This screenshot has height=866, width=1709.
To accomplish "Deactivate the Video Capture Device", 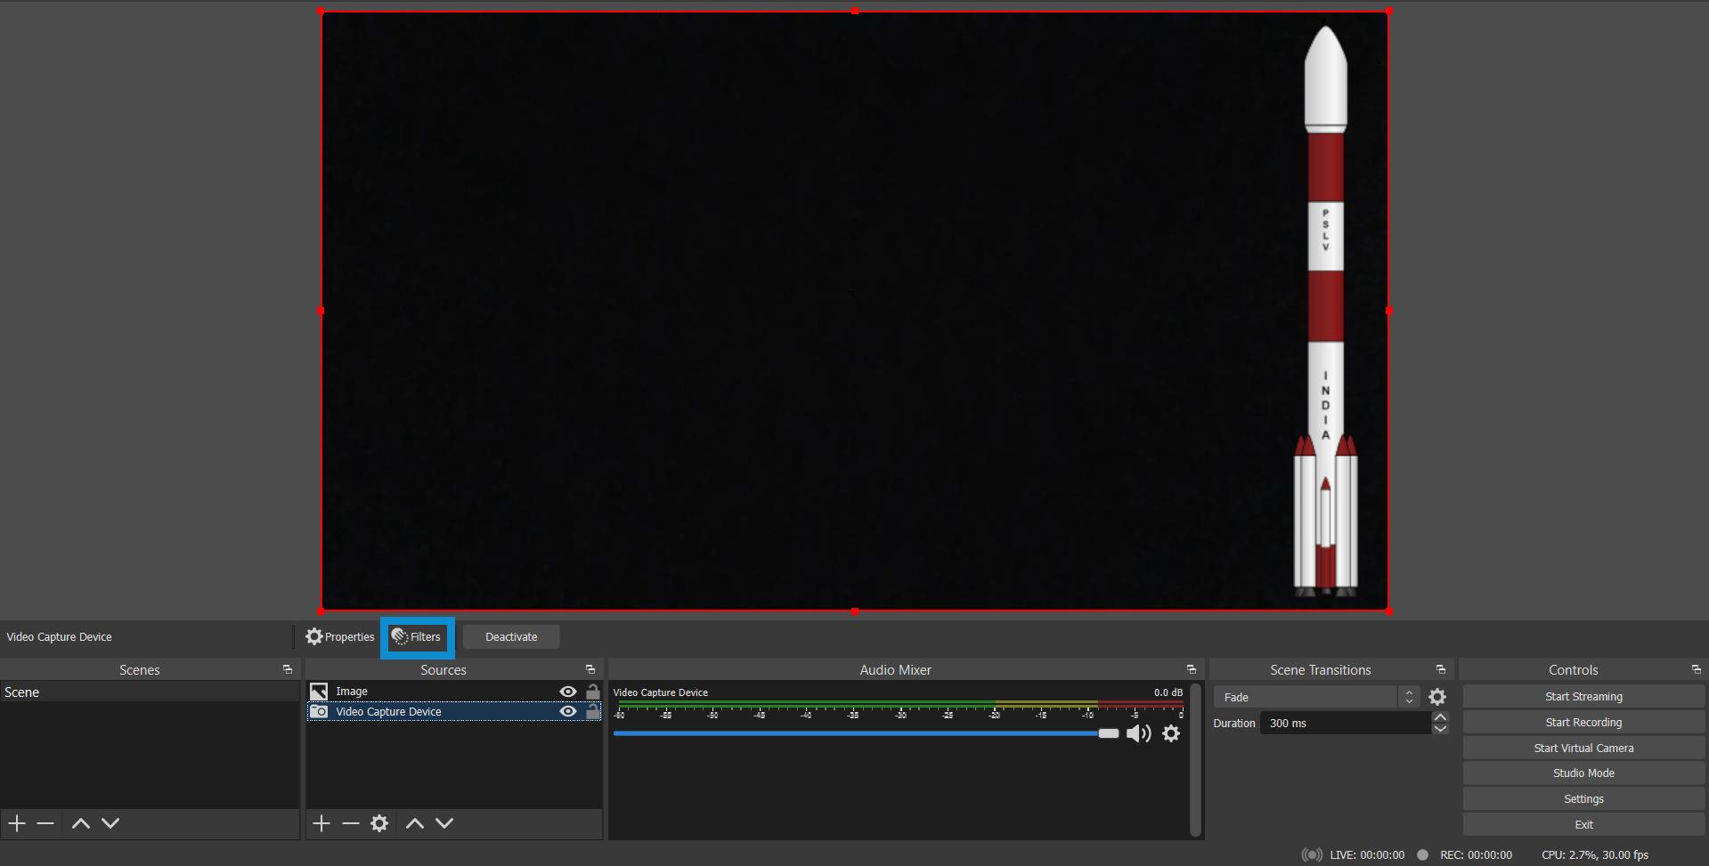I will click(511, 636).
